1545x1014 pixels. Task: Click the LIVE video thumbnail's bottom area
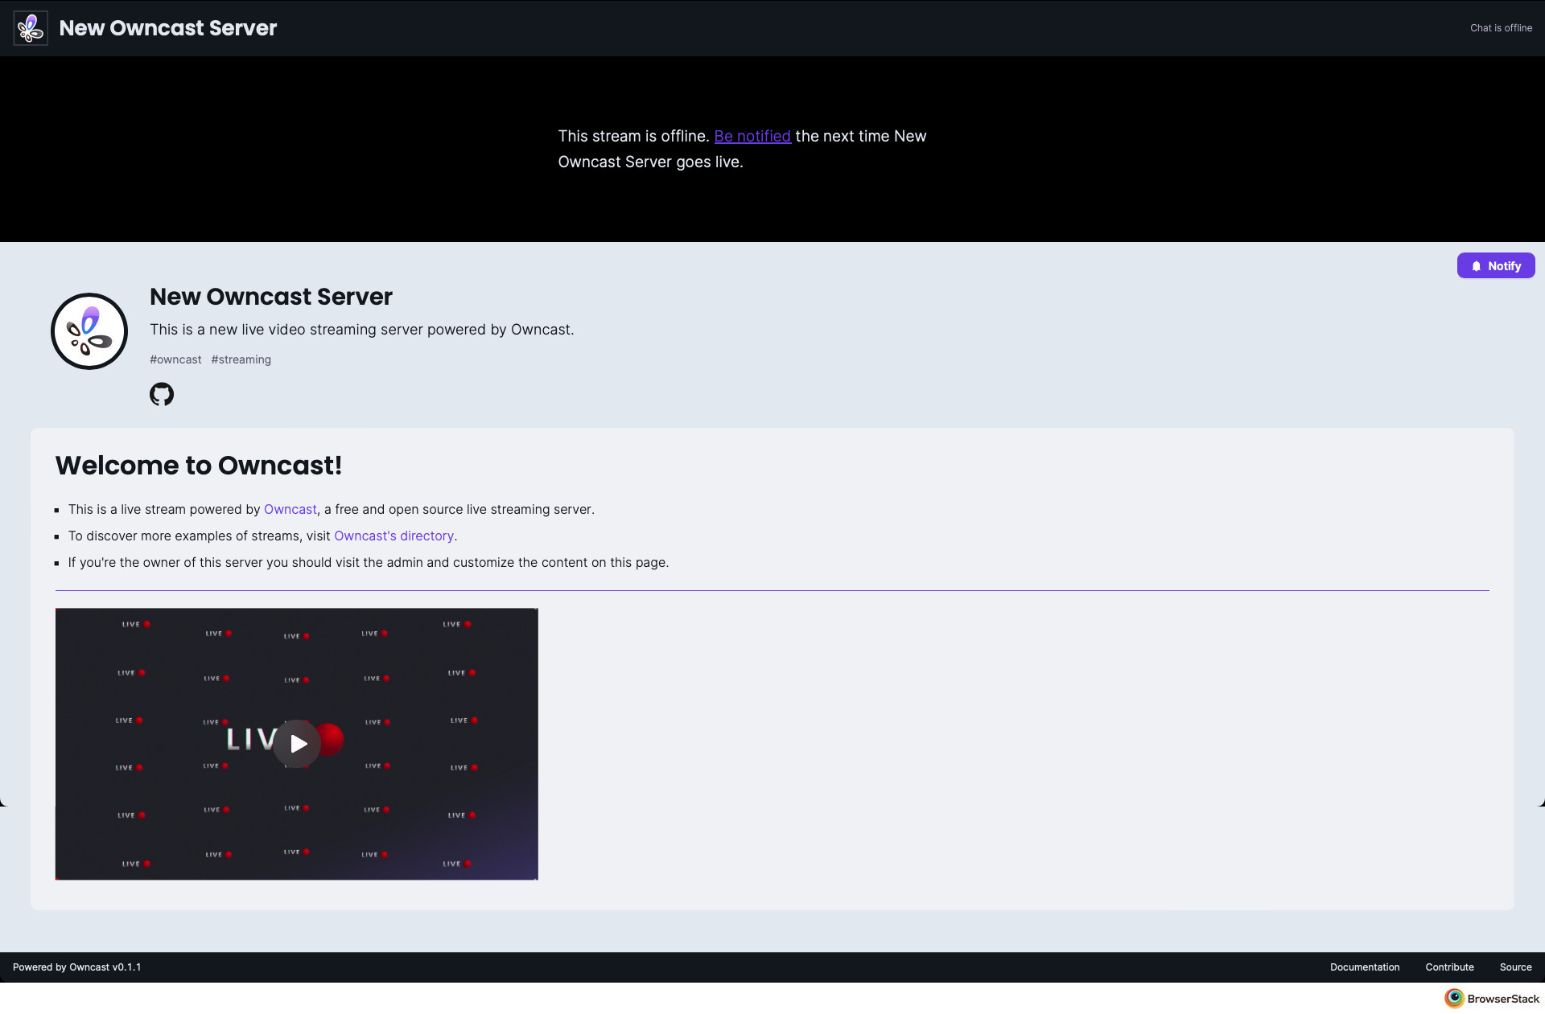(x=297, y=852)
